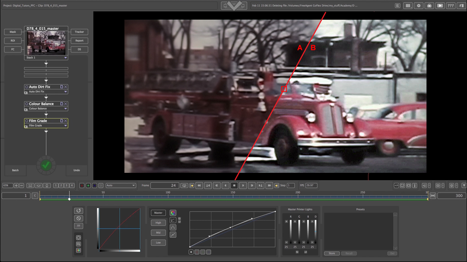
Task: Click the reset arrow icon in grade panel
Action: (78, 211)
